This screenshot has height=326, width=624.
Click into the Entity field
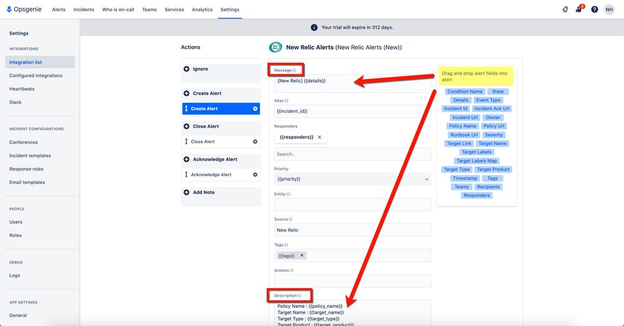352,205
